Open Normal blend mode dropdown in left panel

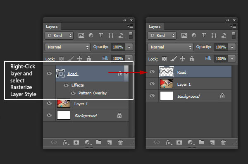(x=67, y=47)
